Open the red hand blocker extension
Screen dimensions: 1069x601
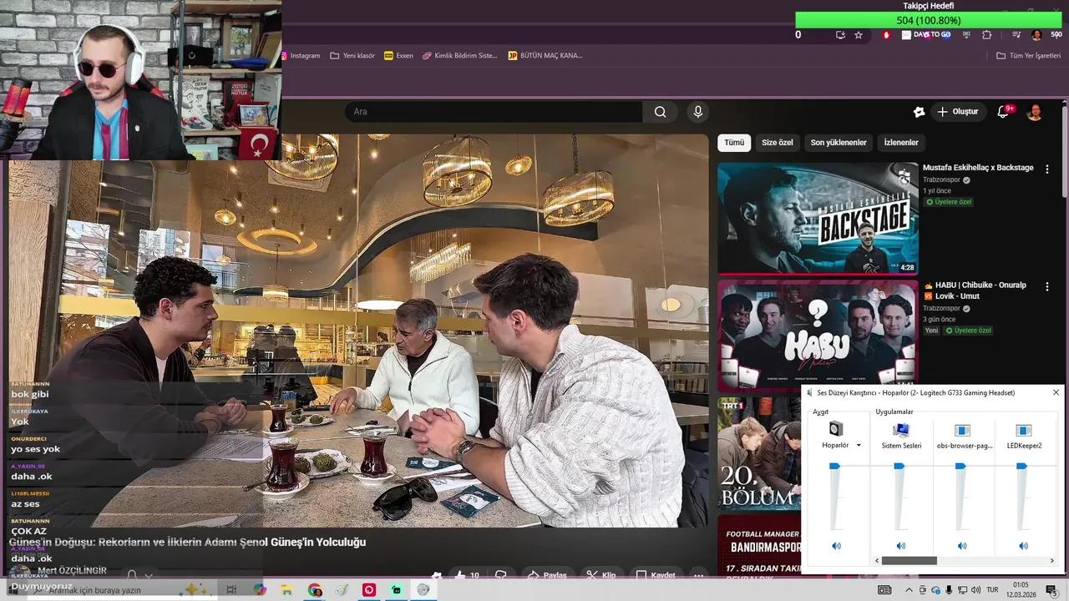(886, 35)
